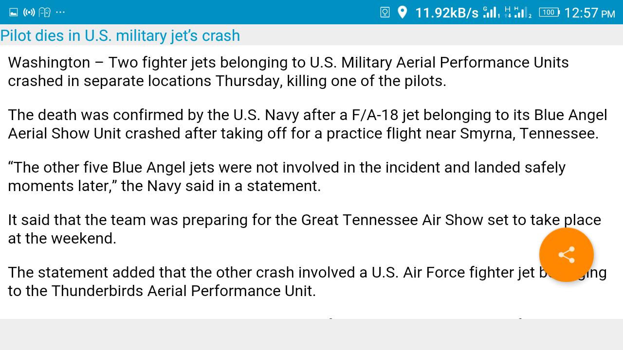Tap the SIM 1 signal strength bars

(491, 12)
